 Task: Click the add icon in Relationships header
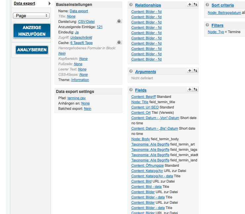tap(190, 5)
